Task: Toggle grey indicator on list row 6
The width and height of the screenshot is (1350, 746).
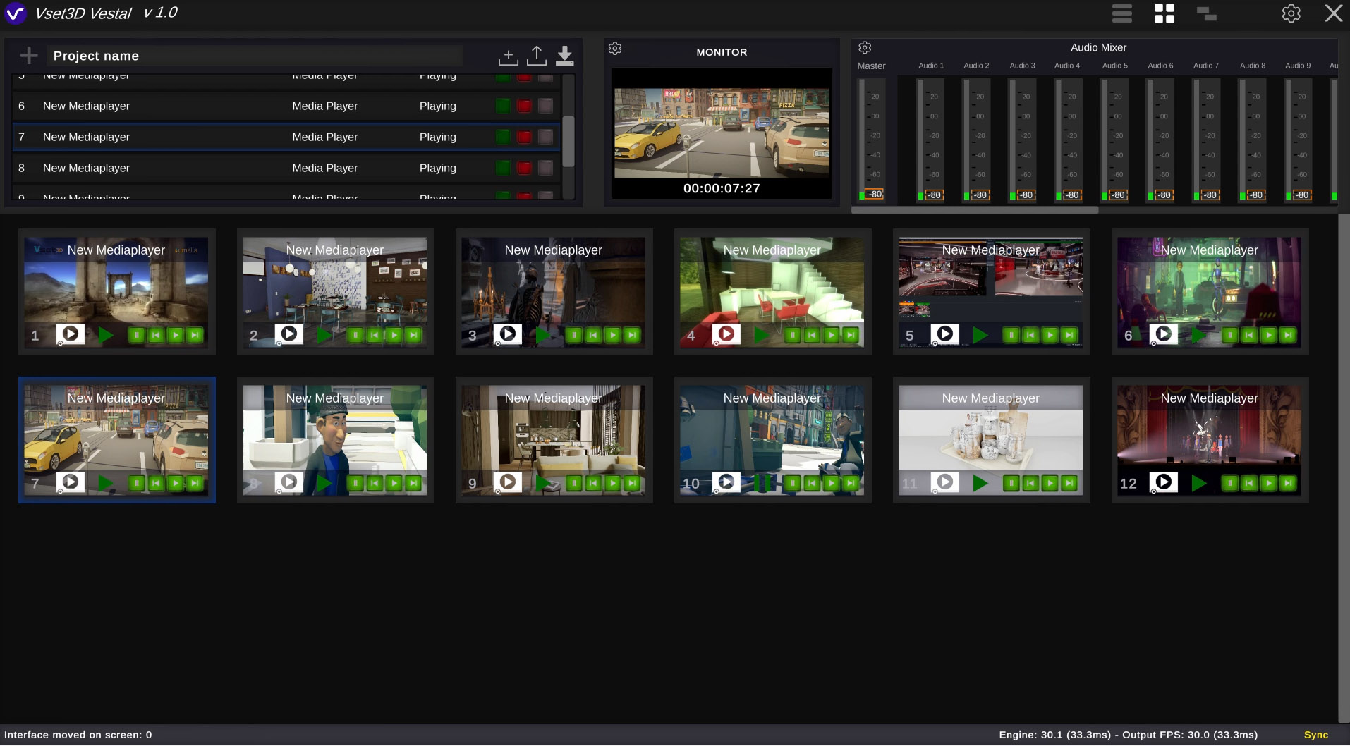Action: coord(545,106)
